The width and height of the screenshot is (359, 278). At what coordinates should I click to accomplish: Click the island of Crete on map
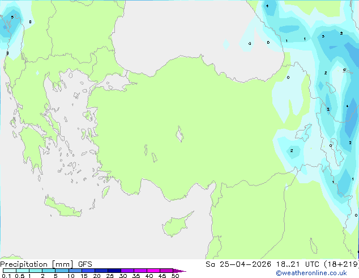63,207
